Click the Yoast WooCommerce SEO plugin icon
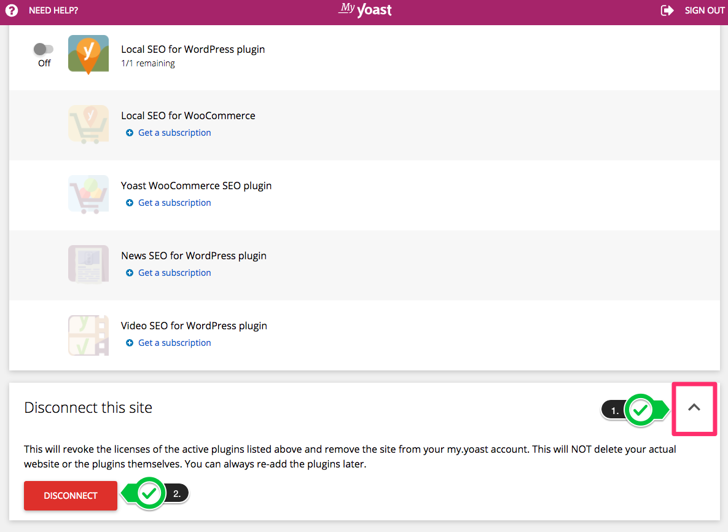728x532 pixels. click(x=88, y=194)
